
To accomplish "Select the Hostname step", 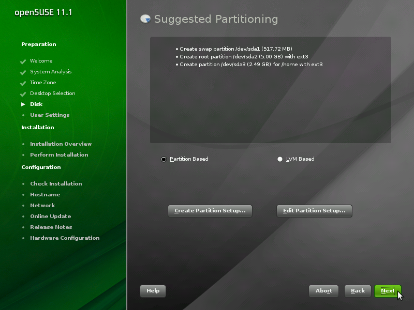I will (45, 195).
